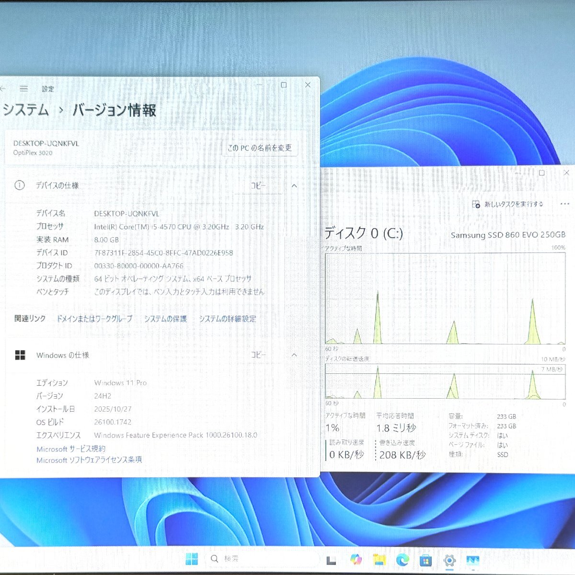
Task: Collapse the デバイスの仕様 section chevron
Action: 295,185
